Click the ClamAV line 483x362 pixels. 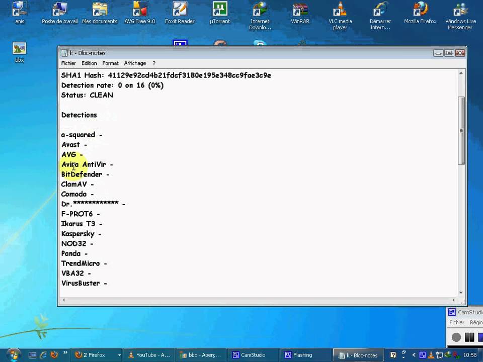tap(77, 184)
